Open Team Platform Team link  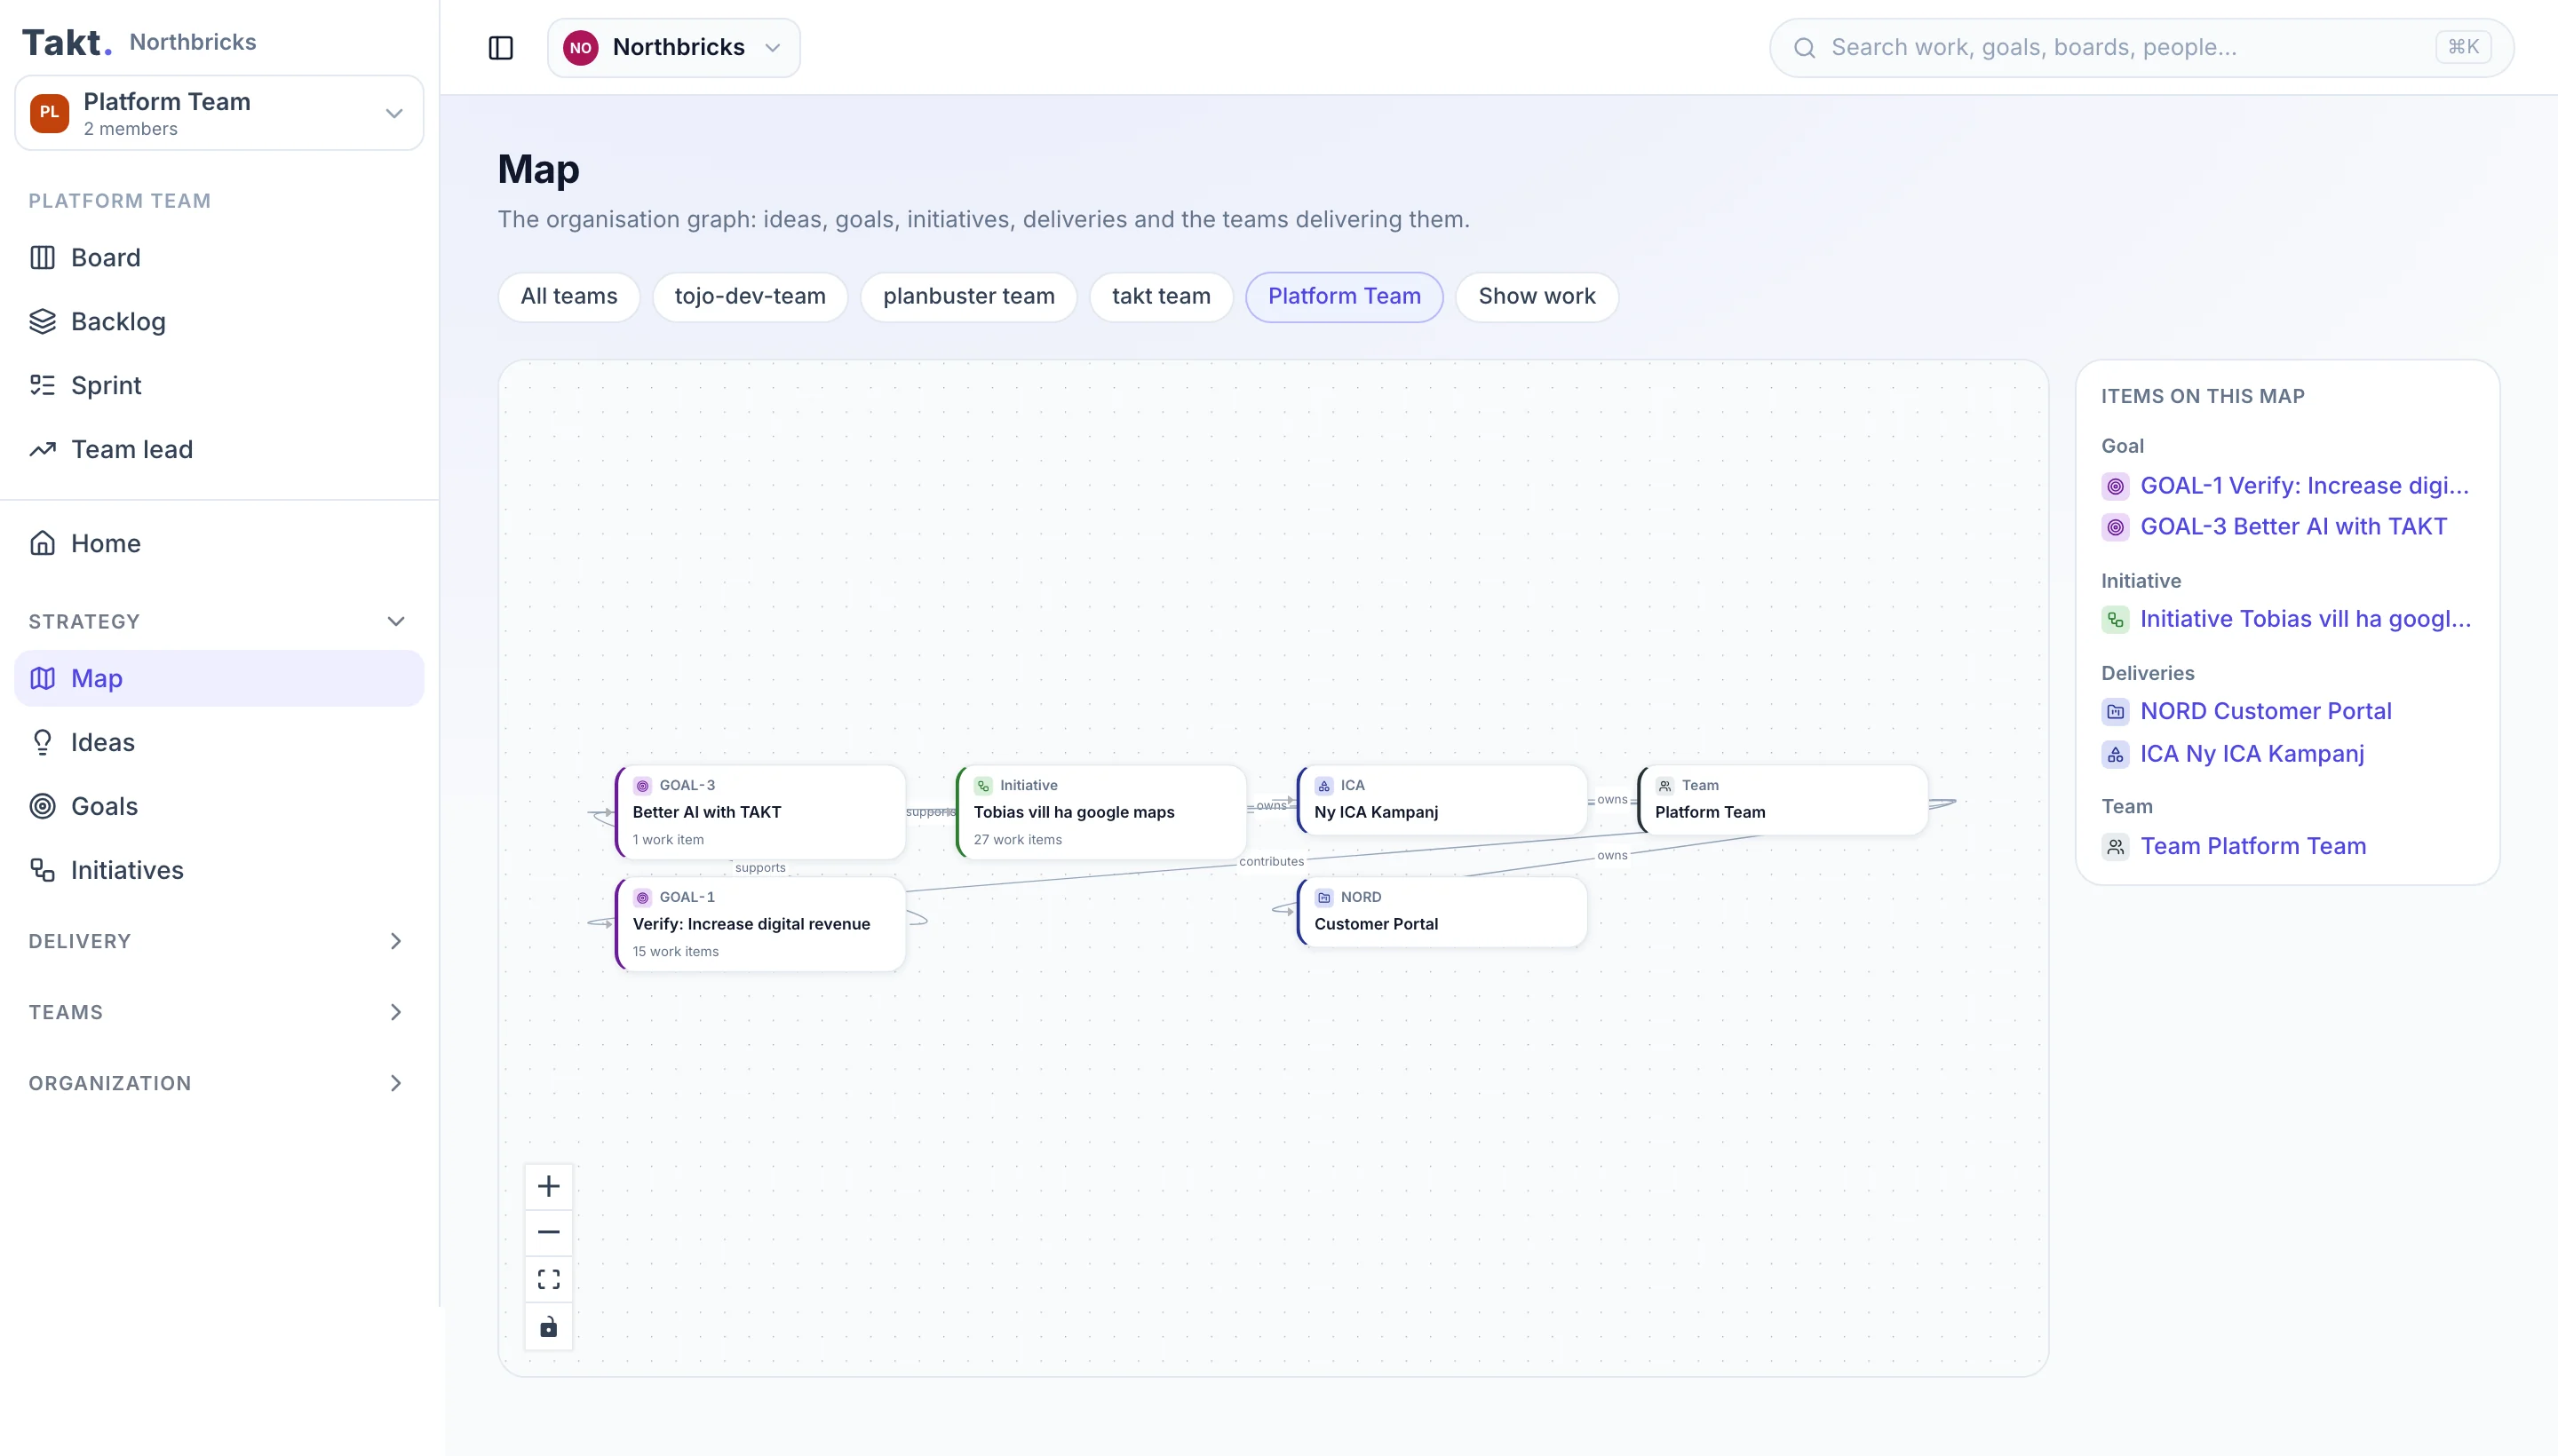[x=2233, y=846]
